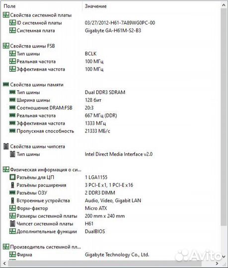The width and height of the screenshot is (228, 268).
Task: Click the horizontal scrollbar right arrow
Action: (217, 263)
